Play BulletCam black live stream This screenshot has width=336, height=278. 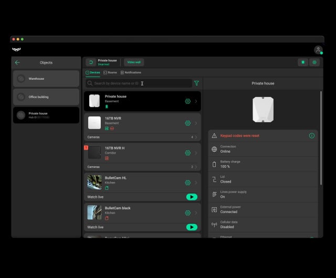pos(192,227)
